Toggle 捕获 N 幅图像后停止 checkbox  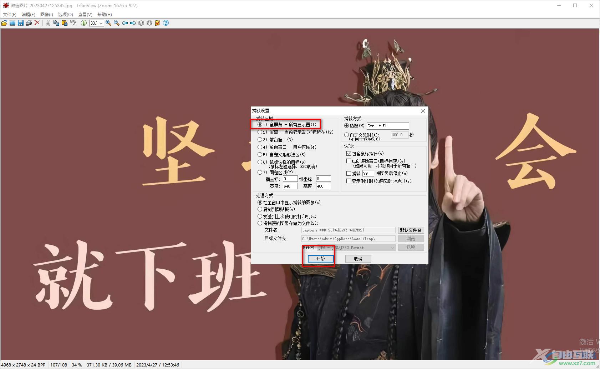click(x=349, y=173)
